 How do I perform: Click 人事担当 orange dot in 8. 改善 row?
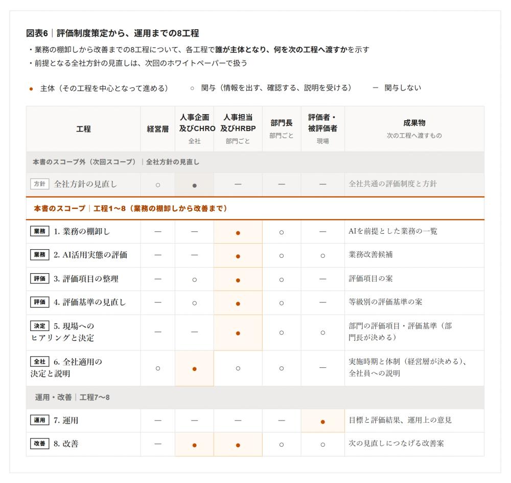pyautogui.click(x=238, y=445)
